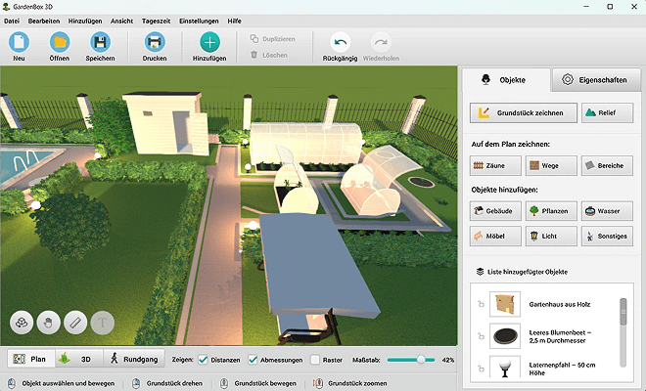
Task: Switch to the Objekte tab
Action: [x=505, y=80]
